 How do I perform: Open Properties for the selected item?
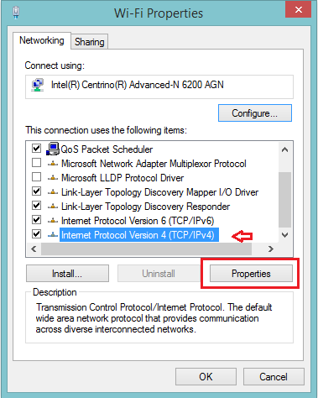point(251,274)
